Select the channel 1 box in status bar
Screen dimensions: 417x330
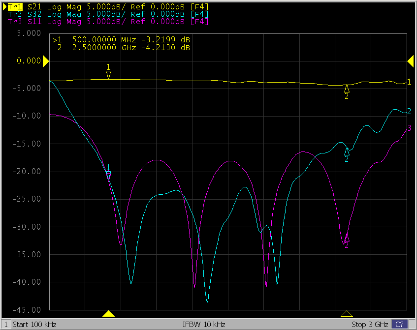point(6,325)
